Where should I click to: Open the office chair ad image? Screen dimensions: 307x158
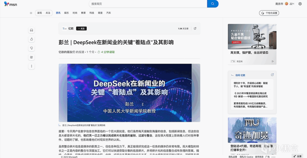pos(252,37)
